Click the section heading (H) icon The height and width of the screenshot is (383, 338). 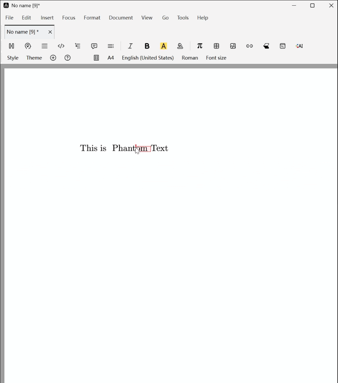[12, 46]
